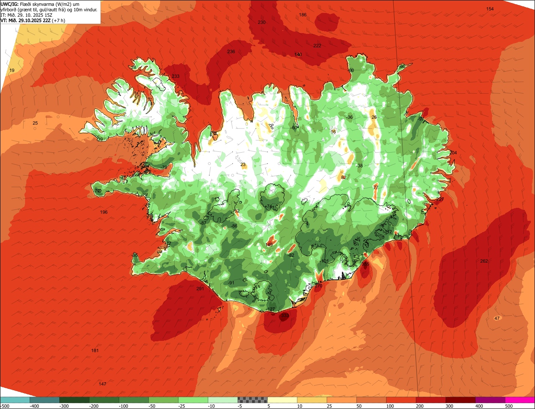Pick the dark maroon 300 to 400 swatch
This screenshot has height=409, width=535.
[x=461, y=400]
